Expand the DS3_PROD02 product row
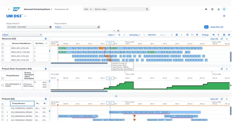245x126 pixels. point(7,116)
